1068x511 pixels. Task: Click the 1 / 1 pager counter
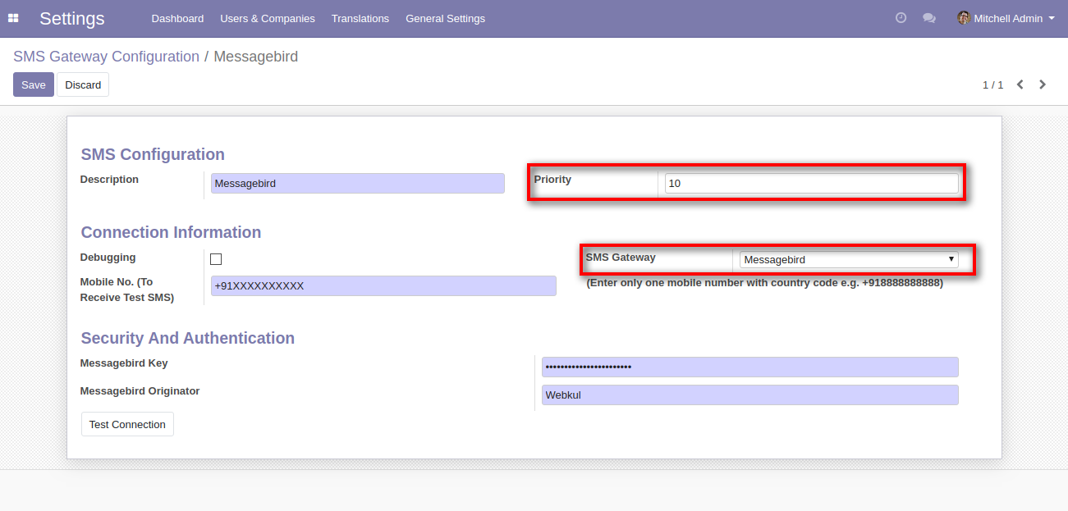tap(992, 84)
